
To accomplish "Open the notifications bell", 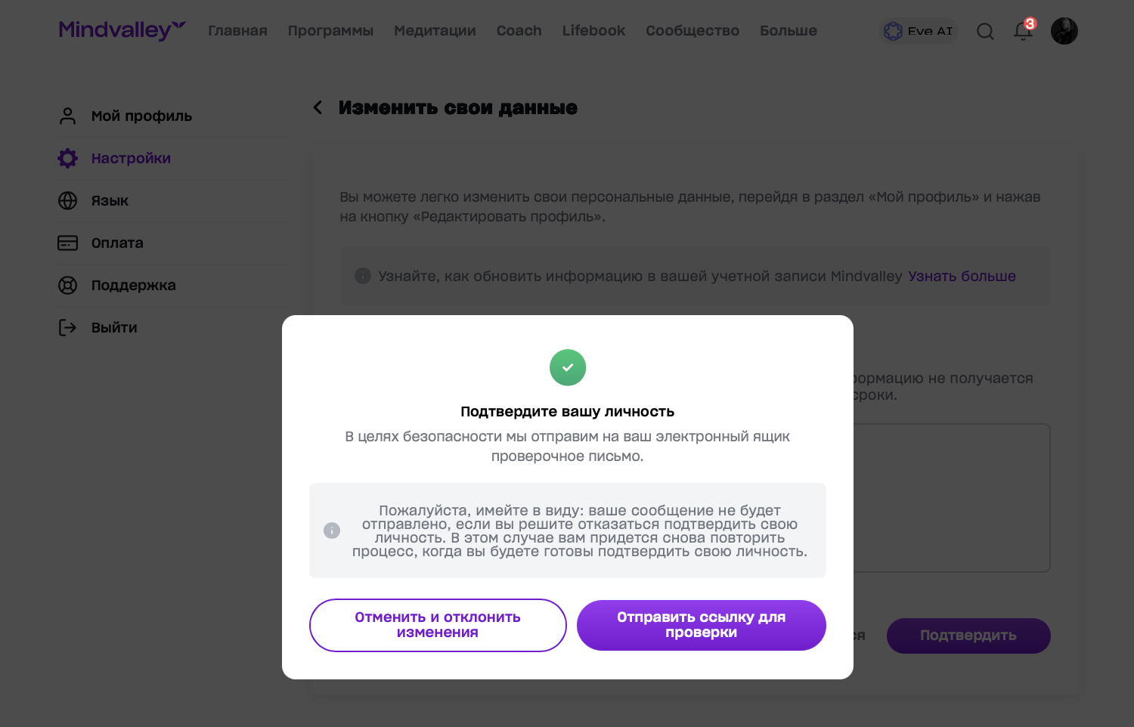I will [1023, 31].
